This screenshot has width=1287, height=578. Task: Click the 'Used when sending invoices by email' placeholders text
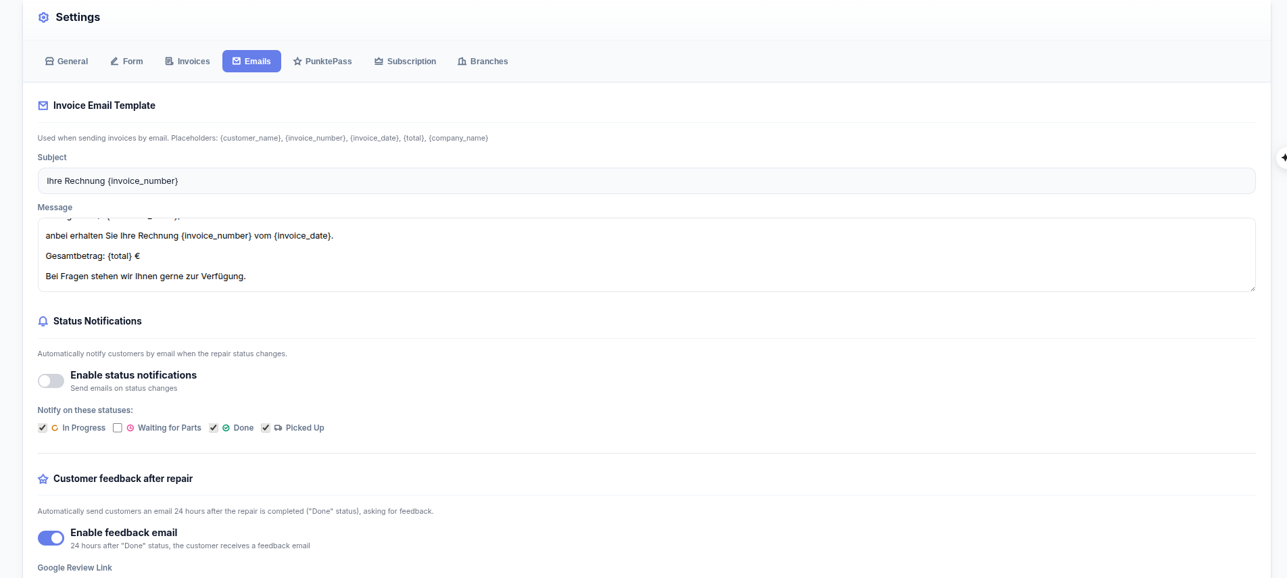pos(263,138)
